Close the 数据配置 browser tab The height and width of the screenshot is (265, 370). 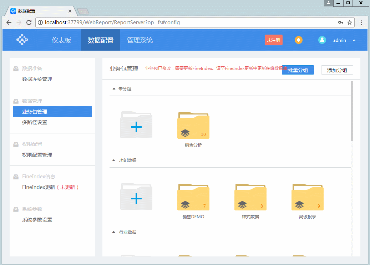[70, 11]
